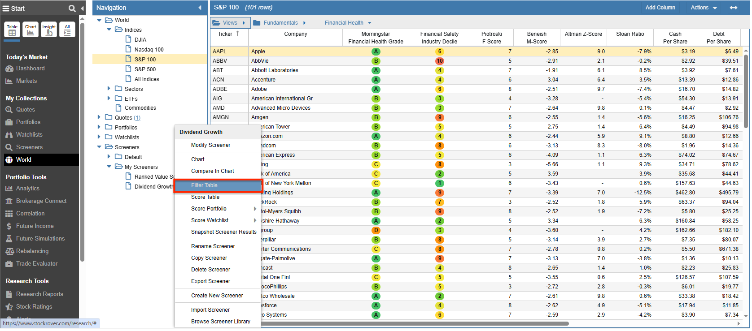The width and height of the screenshot is (752, 331).
Task: Sort by Altman Z-Score column header
Action: pos(583,37)
